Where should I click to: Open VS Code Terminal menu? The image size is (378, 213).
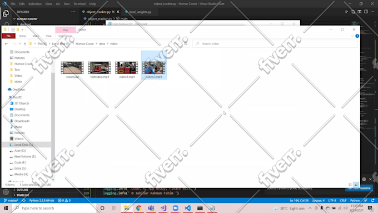coord(79,4)
